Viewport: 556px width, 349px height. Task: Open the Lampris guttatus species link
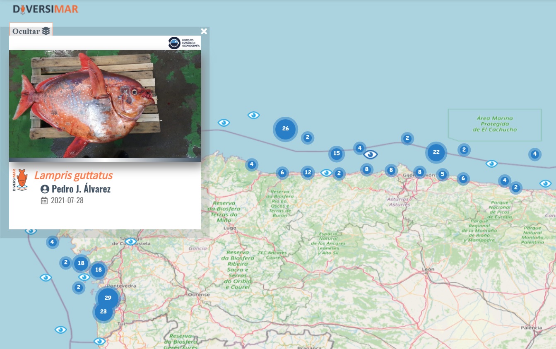tap(73, 176)
